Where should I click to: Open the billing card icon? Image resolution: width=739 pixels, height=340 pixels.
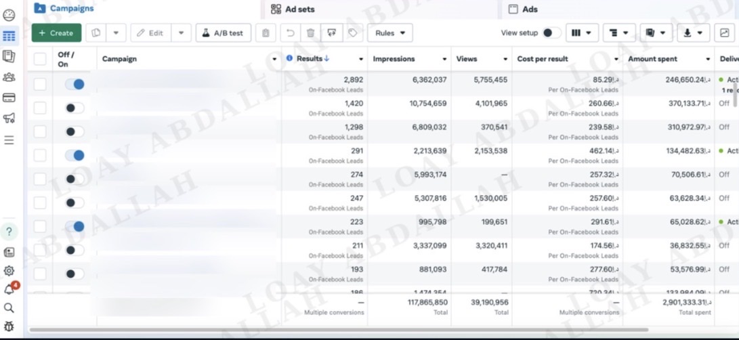(x=9, y=98)
